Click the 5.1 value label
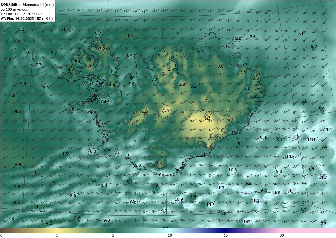Image resolution: width=336 pixels, height=238 pixels. pyautogui.click(x=129, y=182)
